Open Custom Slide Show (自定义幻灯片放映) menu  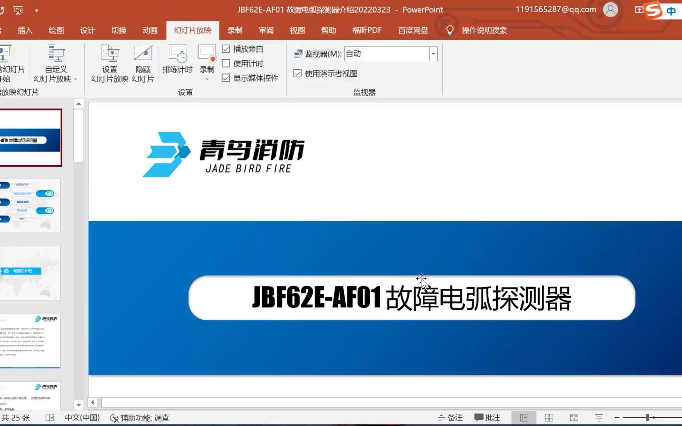[x=56, y=64]
